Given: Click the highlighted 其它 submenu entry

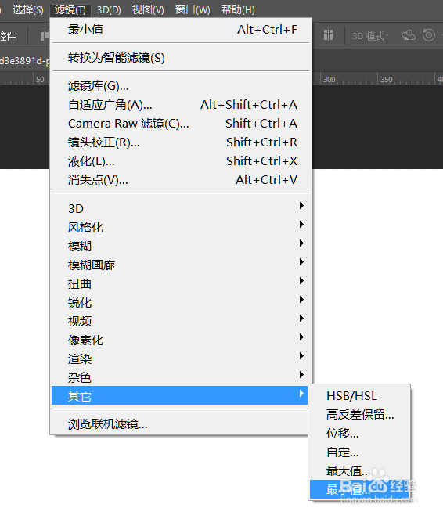Looking at the screenshot, I should 180,395.
